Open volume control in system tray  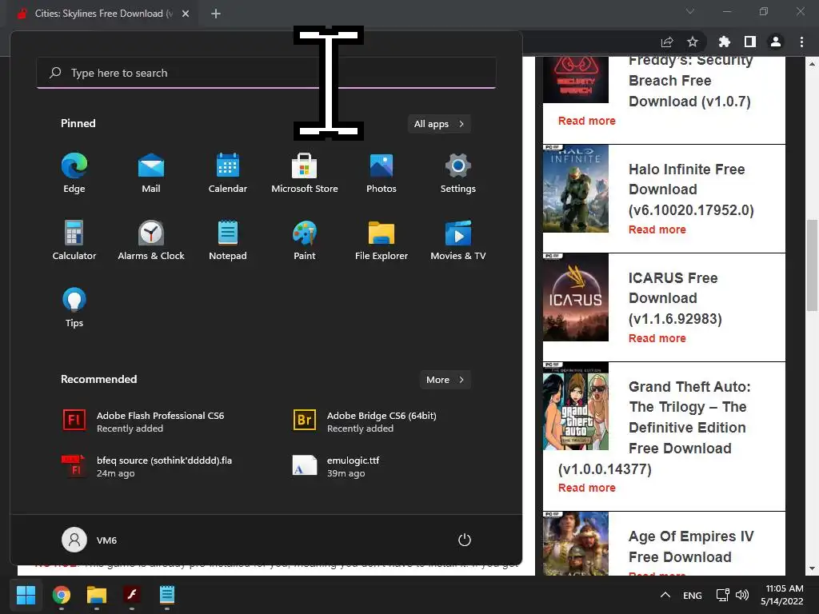pyautogui.click(x=741, y=595)
